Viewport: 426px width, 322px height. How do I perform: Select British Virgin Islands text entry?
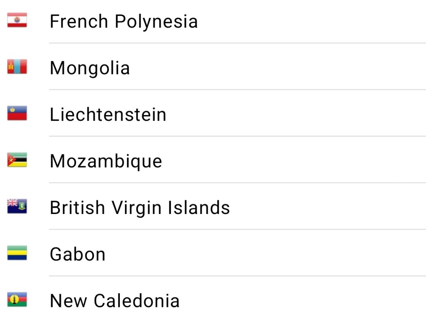point(140,207)
